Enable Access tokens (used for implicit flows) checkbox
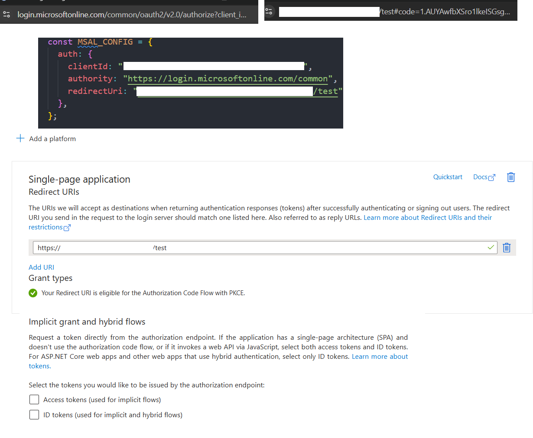Viewport: 533px width, 438px height. tap(34, 399)
